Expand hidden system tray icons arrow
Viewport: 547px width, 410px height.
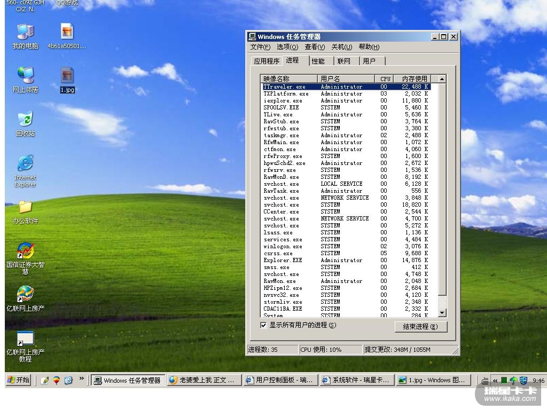click(x=495, y=381)
